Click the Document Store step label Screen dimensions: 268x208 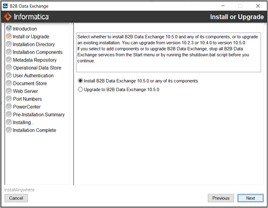tap(30, 83)
